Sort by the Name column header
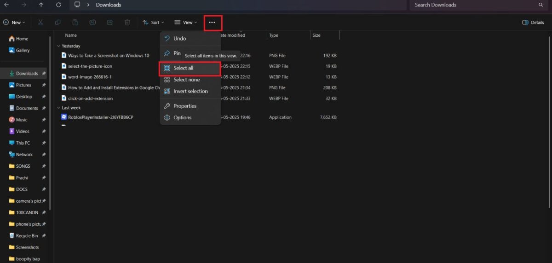Image resolution: width=552 pixels, height=263 pixels. [x=71, y=35]
